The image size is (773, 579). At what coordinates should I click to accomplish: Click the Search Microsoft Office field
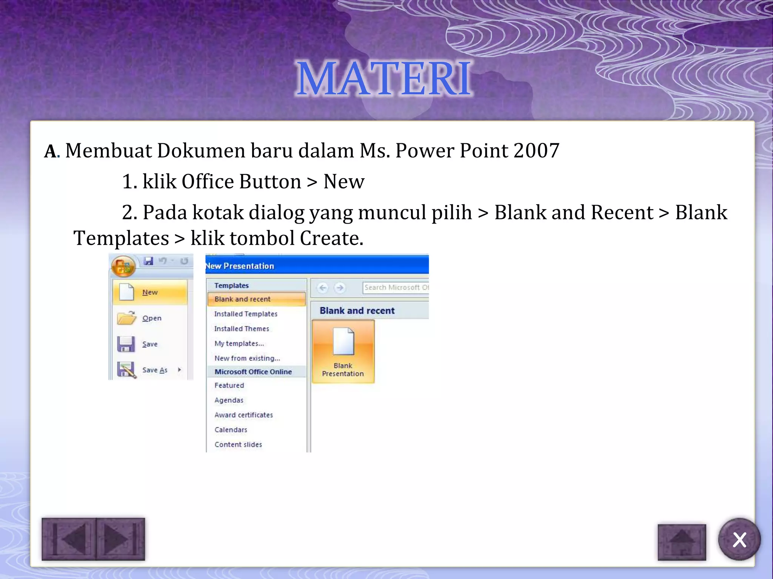[396, 288]
